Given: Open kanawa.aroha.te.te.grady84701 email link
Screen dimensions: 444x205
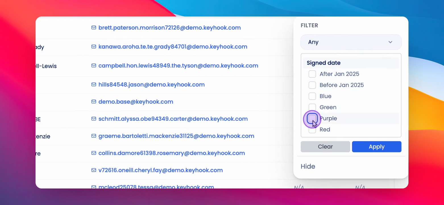Looking at the screenshot, I should 173,46.
